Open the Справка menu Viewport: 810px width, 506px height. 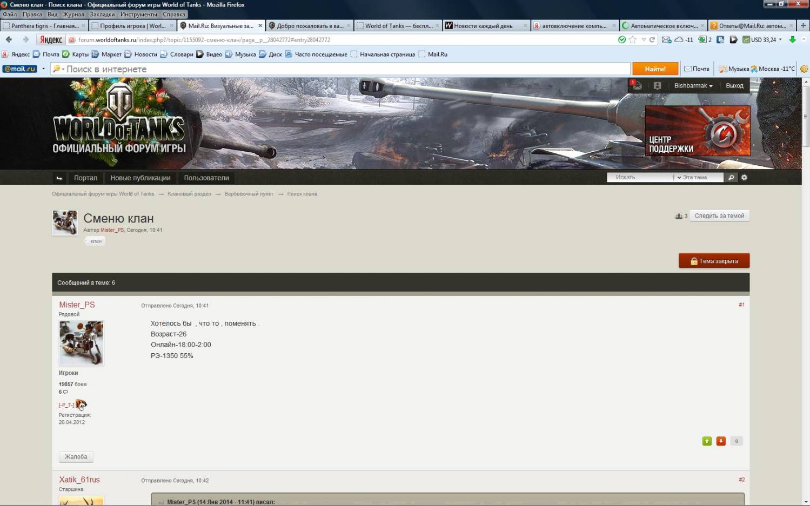point(174,15)
